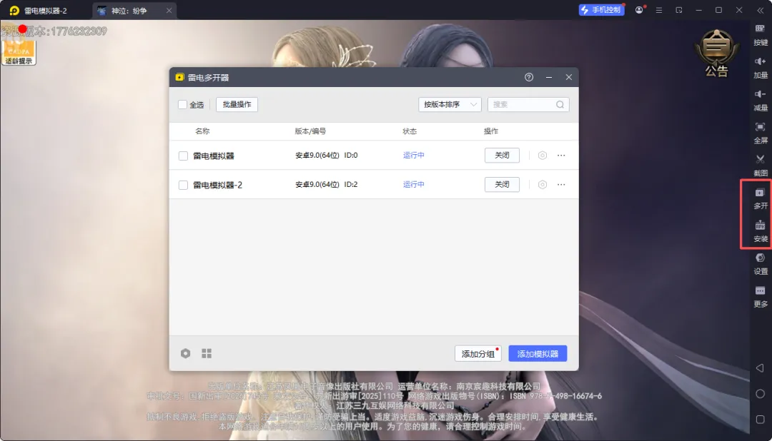Focus the 搜索 search field

pos(528,104)
